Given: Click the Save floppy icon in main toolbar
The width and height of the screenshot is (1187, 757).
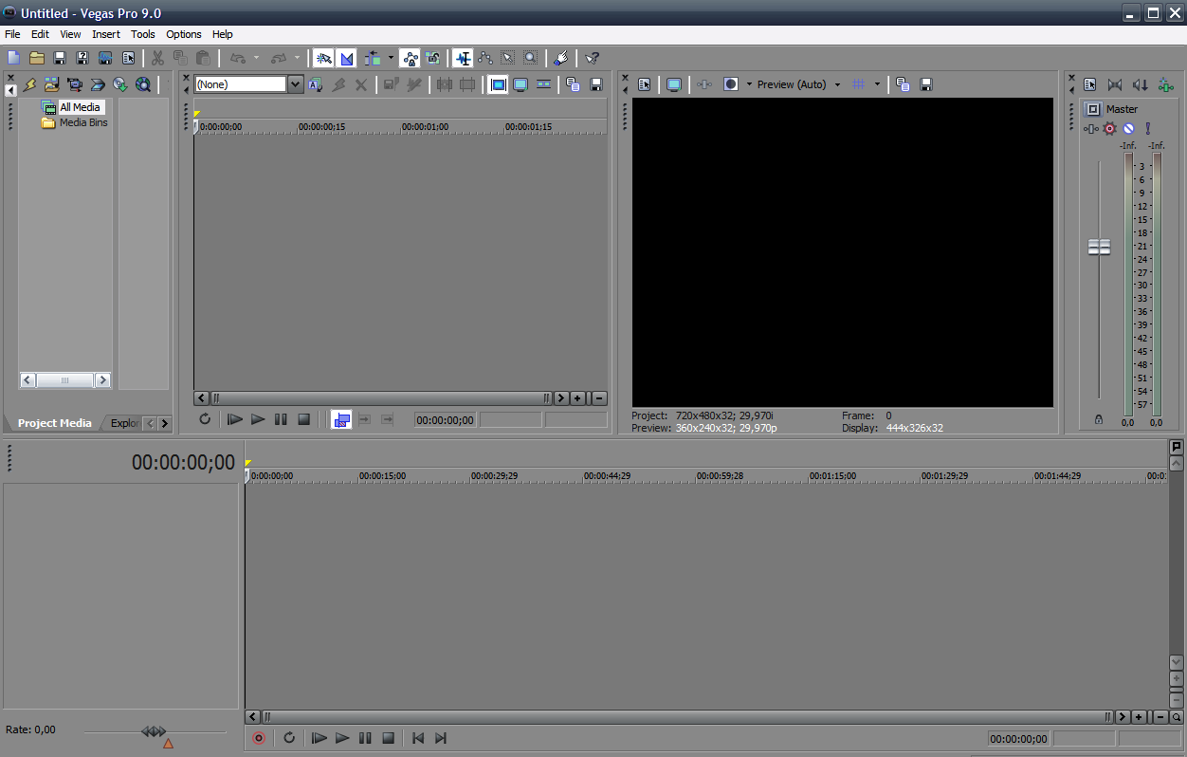Looking at the screenshot, I should [x=60, y=58].
